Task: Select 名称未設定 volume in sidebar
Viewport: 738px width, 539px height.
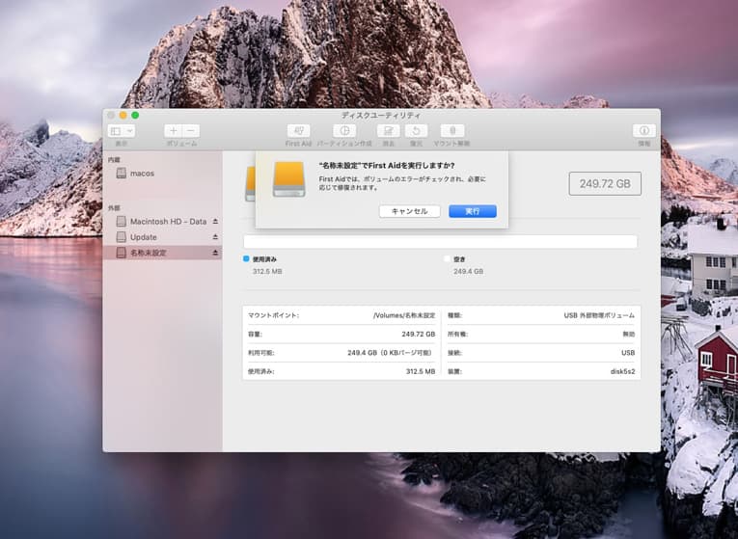Action: [148, 253]
